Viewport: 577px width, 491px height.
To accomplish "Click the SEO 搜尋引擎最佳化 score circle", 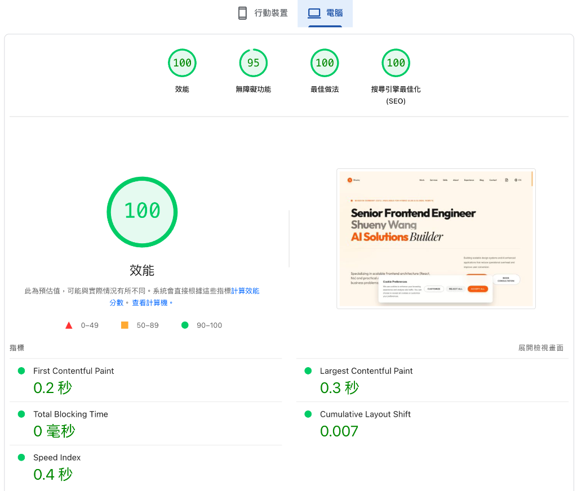I will (396, 63).
